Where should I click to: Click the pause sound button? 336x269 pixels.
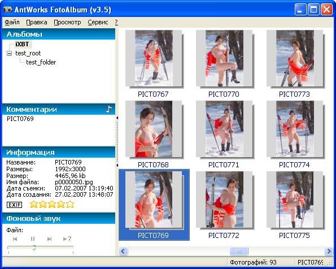coord(33,238)
